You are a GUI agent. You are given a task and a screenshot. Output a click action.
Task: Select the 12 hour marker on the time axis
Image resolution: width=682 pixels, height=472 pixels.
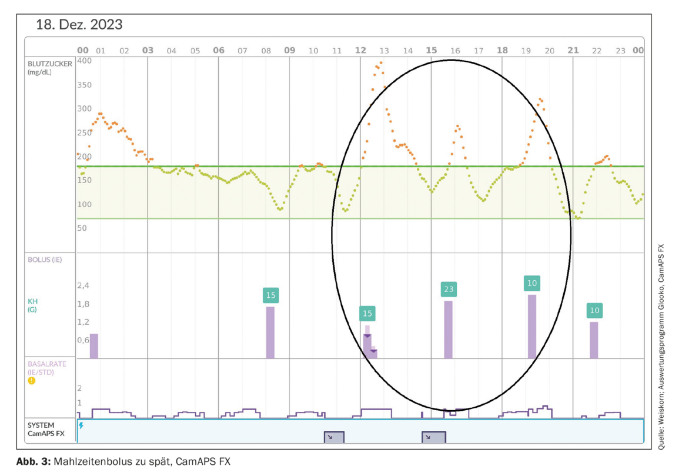(360, 51)
